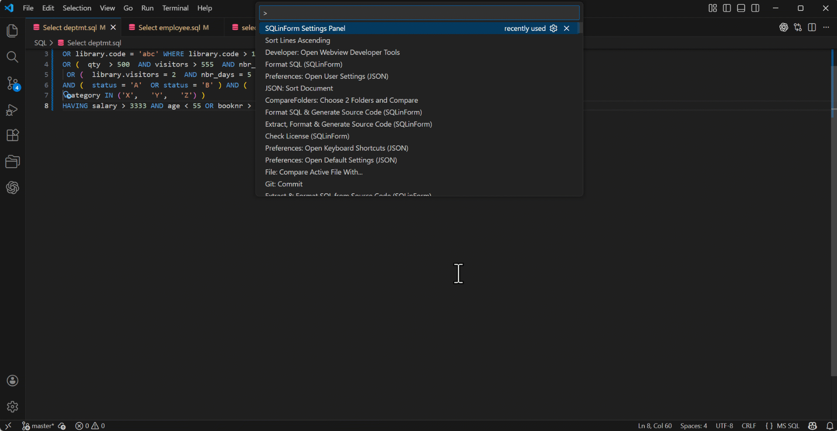Remove SQLinForm Settings Panel from recently used
Screen dimensions: 837x431
click(x=567, y=28)
